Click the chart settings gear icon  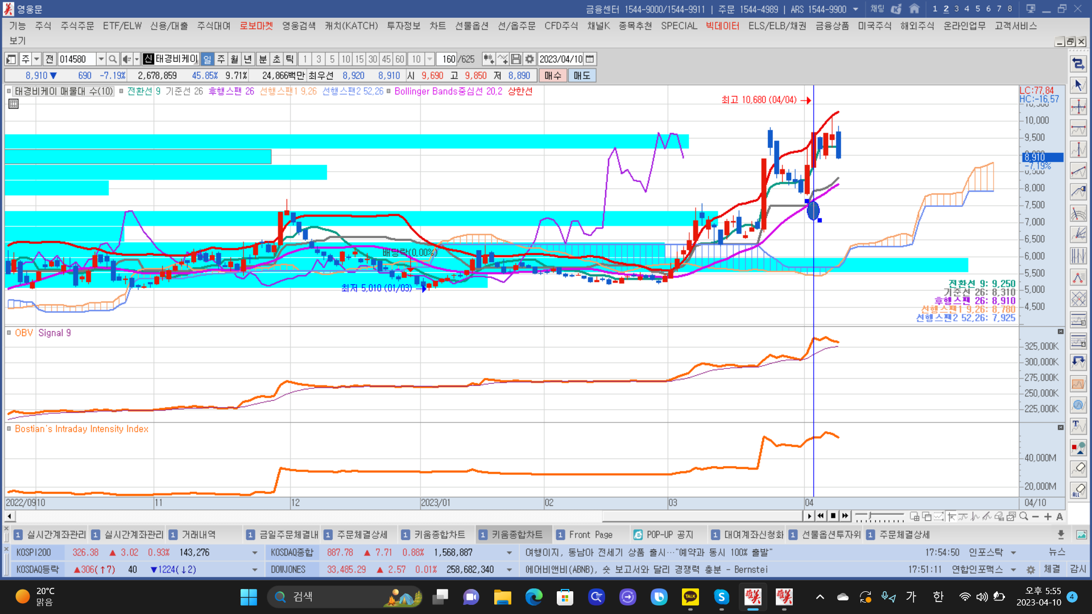(530, 59)
